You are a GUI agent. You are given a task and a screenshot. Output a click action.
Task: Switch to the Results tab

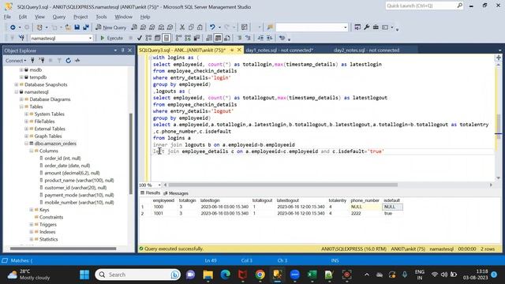click(x=150, y=192)
